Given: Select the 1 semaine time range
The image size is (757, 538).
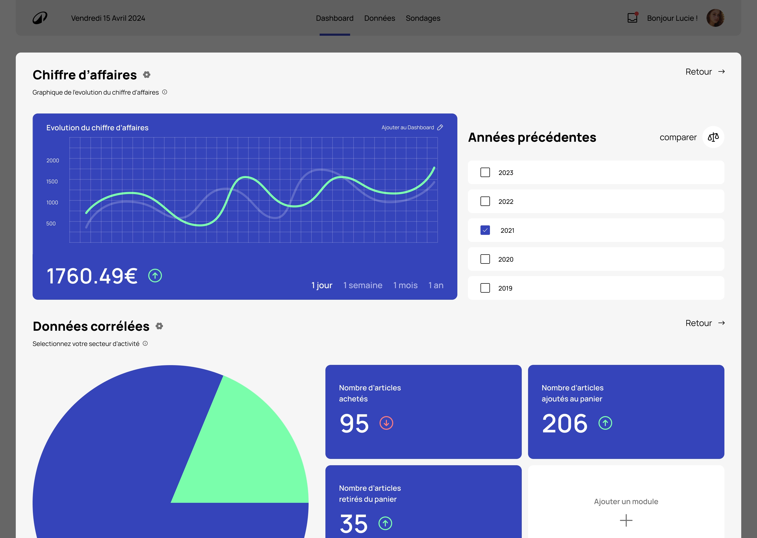Looking at the screenshot, I should click(362, 285).
